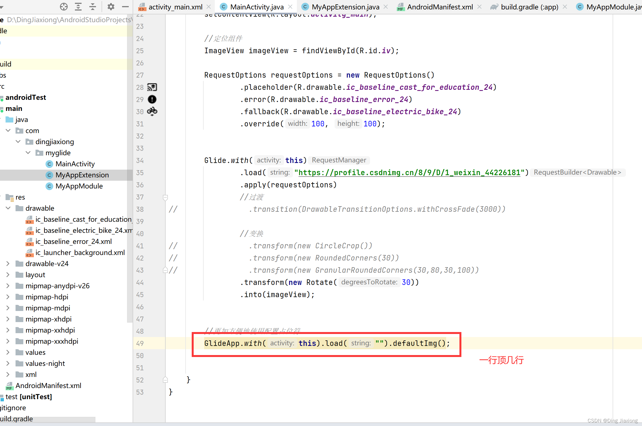Select ic_baseline_electric_bike_24.xml file
Image resolution: width=642 pixels, height=426 pixels.
[x=79, y=230]
